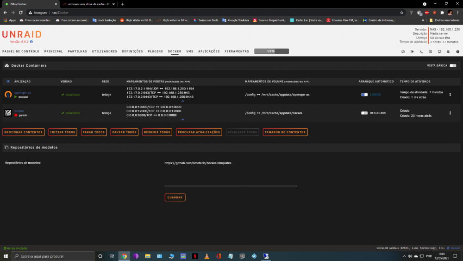The height and width of the screenshot is (261, 463).
Task: Click the openvpn-as container icon
Action: tap(8, 94)
